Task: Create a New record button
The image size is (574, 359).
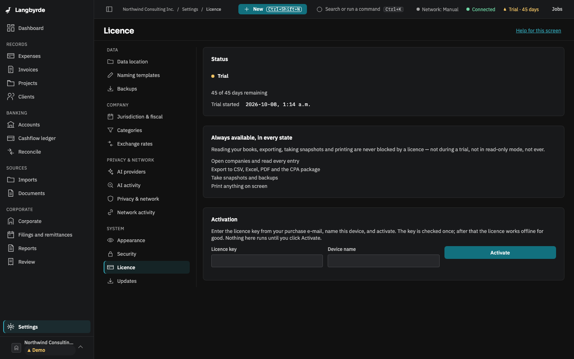Action: 273,9
